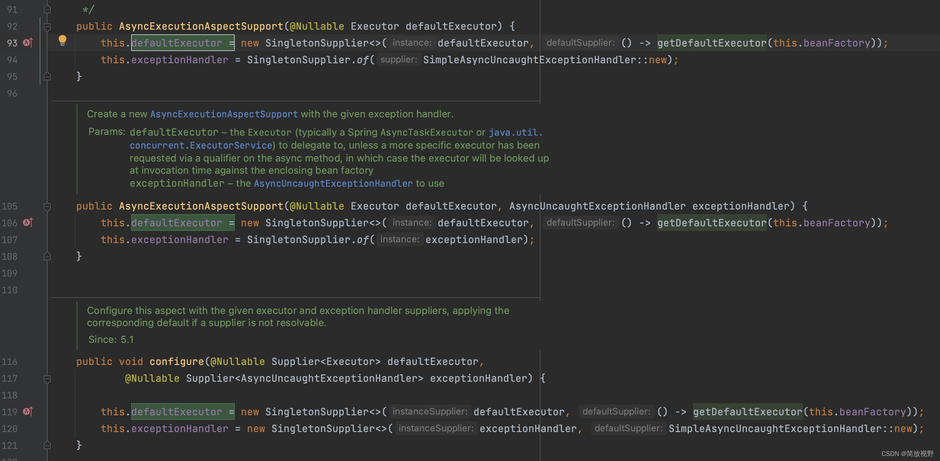Click the fold end marker on line 121
This screenshot has width=940, height=461.
tap(47, 445)
